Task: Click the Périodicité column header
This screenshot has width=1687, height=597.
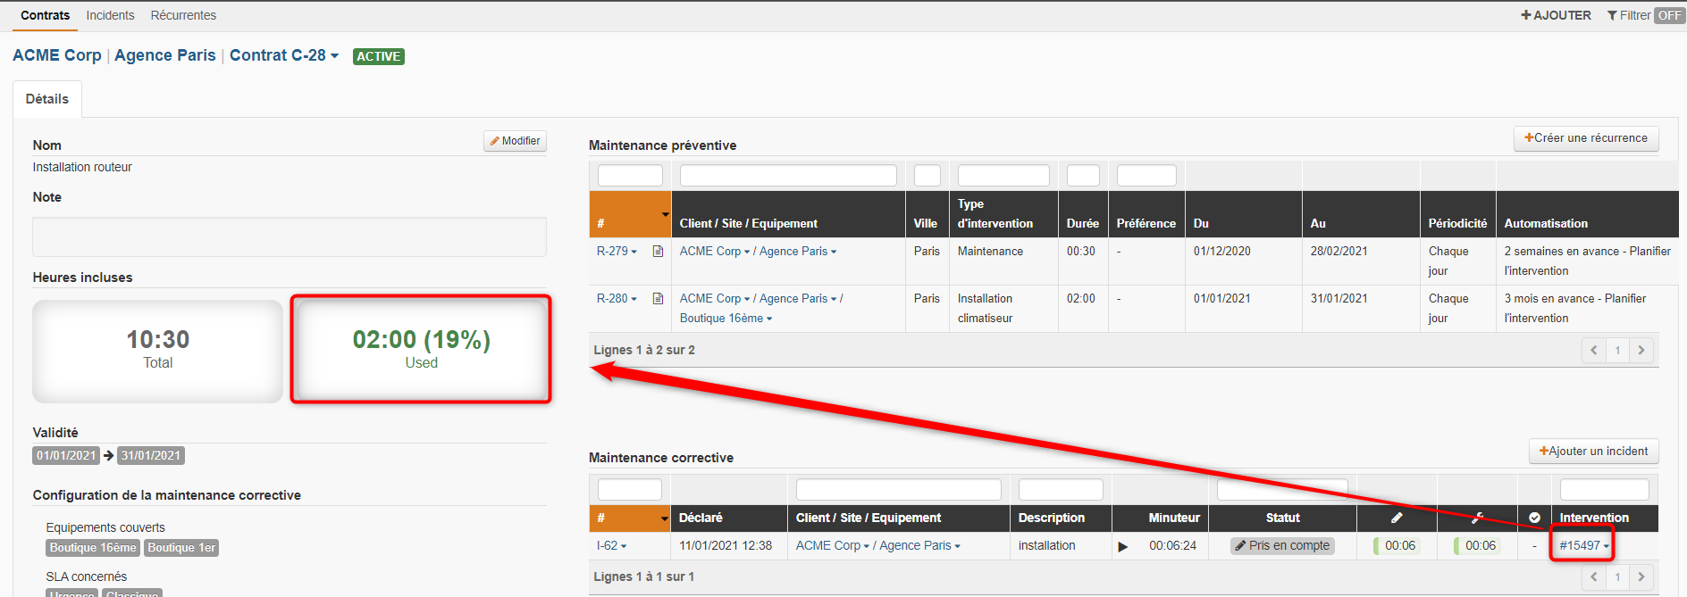Action: pyautogui.click(x=1457, y=224)
